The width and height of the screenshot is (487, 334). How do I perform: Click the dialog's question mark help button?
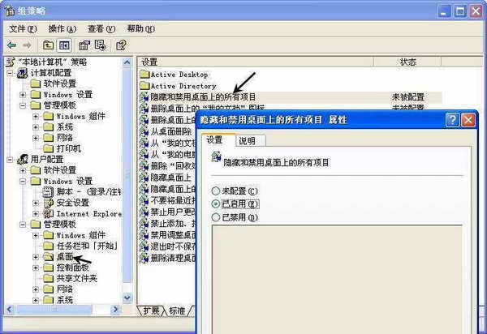pyautogui.click(x=452, y=119)
